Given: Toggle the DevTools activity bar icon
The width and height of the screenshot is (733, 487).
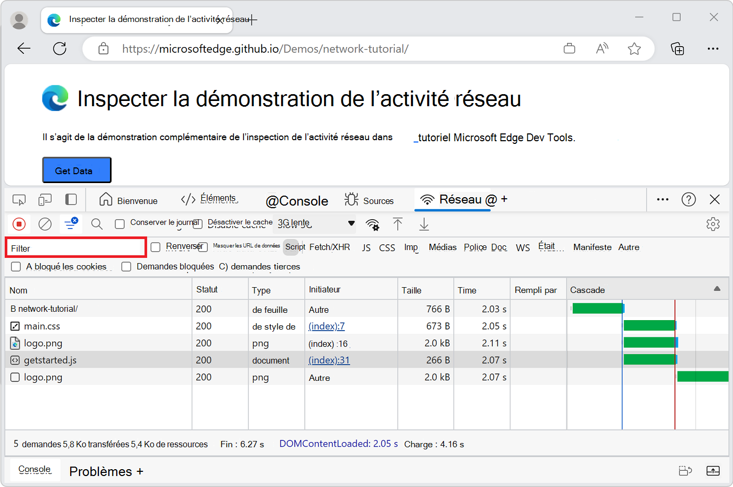Looking at the screenshot, I should point(71,199).
